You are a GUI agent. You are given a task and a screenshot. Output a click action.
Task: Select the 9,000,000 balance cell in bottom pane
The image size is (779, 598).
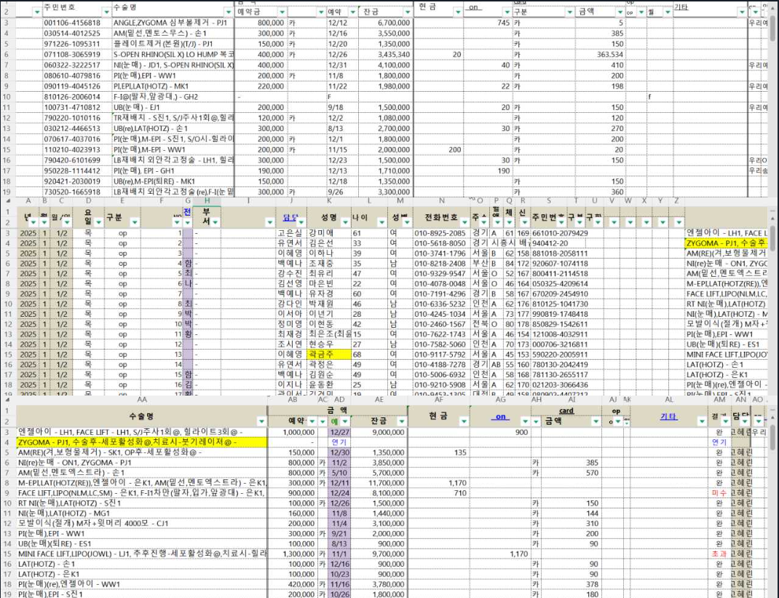coord(379,433)
